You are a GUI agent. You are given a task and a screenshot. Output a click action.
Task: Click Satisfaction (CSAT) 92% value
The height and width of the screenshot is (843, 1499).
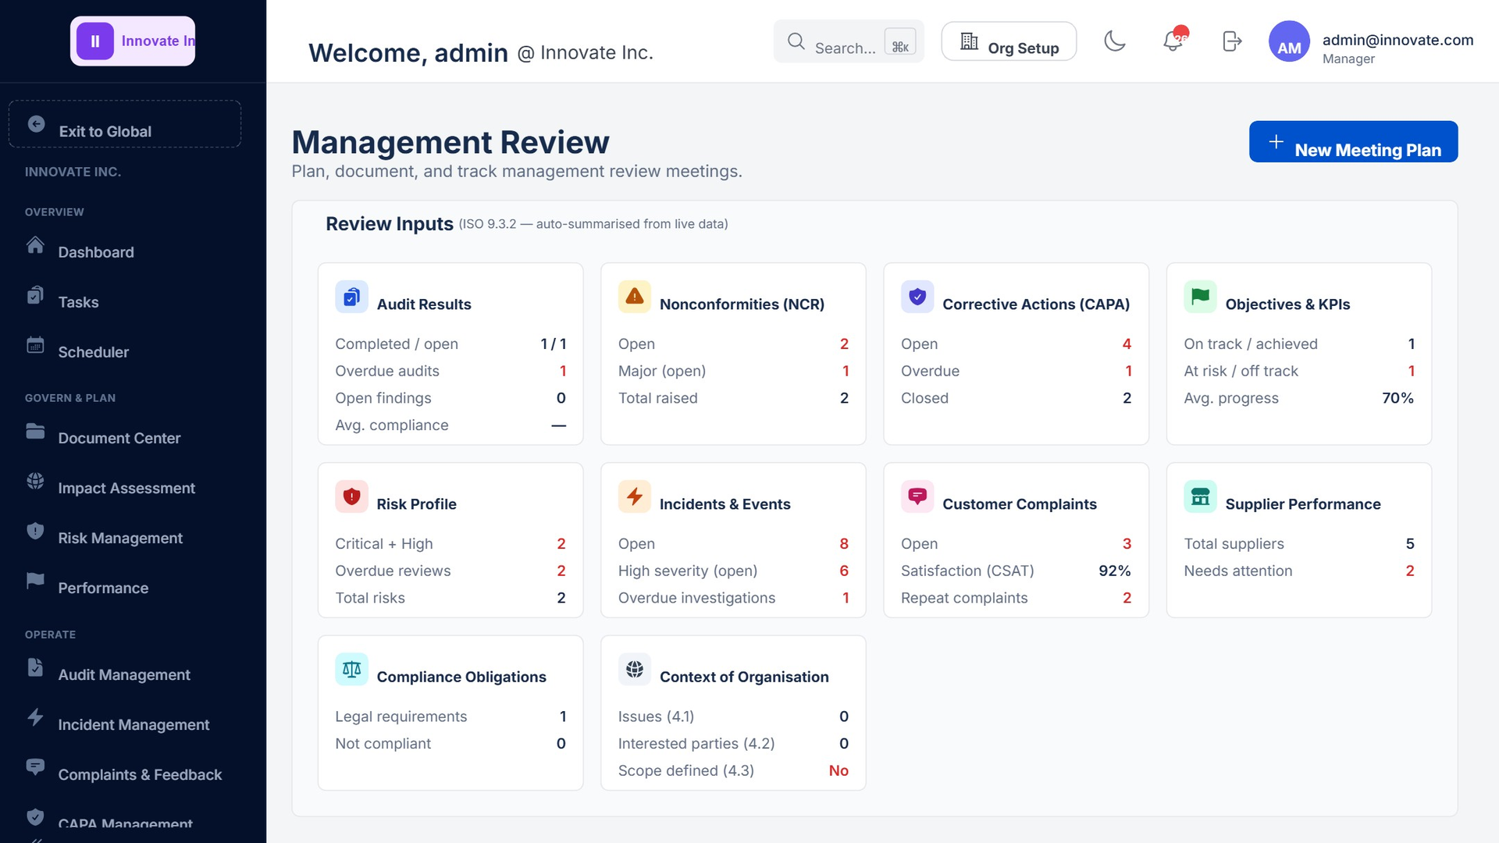click(1114, 571)
